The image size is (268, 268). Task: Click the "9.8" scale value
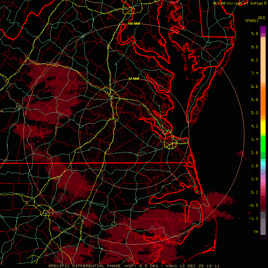pos(255,33)
